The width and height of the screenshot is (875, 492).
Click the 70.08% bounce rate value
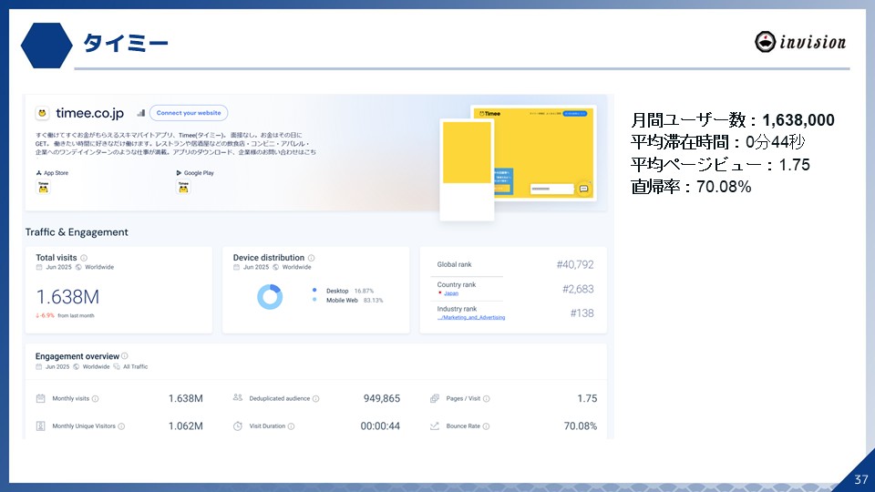click(x=581, y=426)
